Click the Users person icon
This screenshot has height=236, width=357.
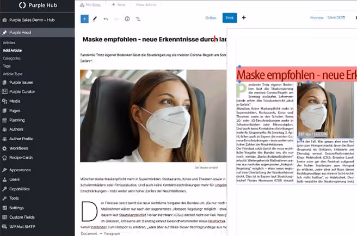pyautogui.click(x=4, y=179)
